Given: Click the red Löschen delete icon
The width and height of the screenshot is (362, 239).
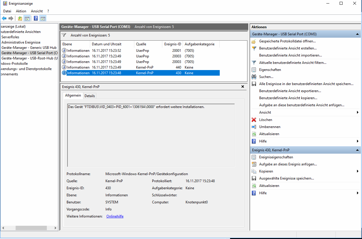Looking at the screenshot, I should pos(254,120).
